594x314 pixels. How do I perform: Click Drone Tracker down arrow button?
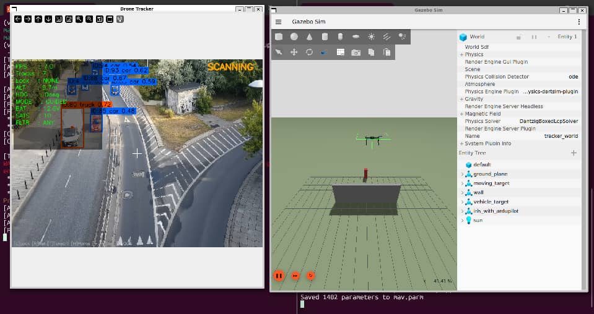pyautogui.click(x=48, y=19)
